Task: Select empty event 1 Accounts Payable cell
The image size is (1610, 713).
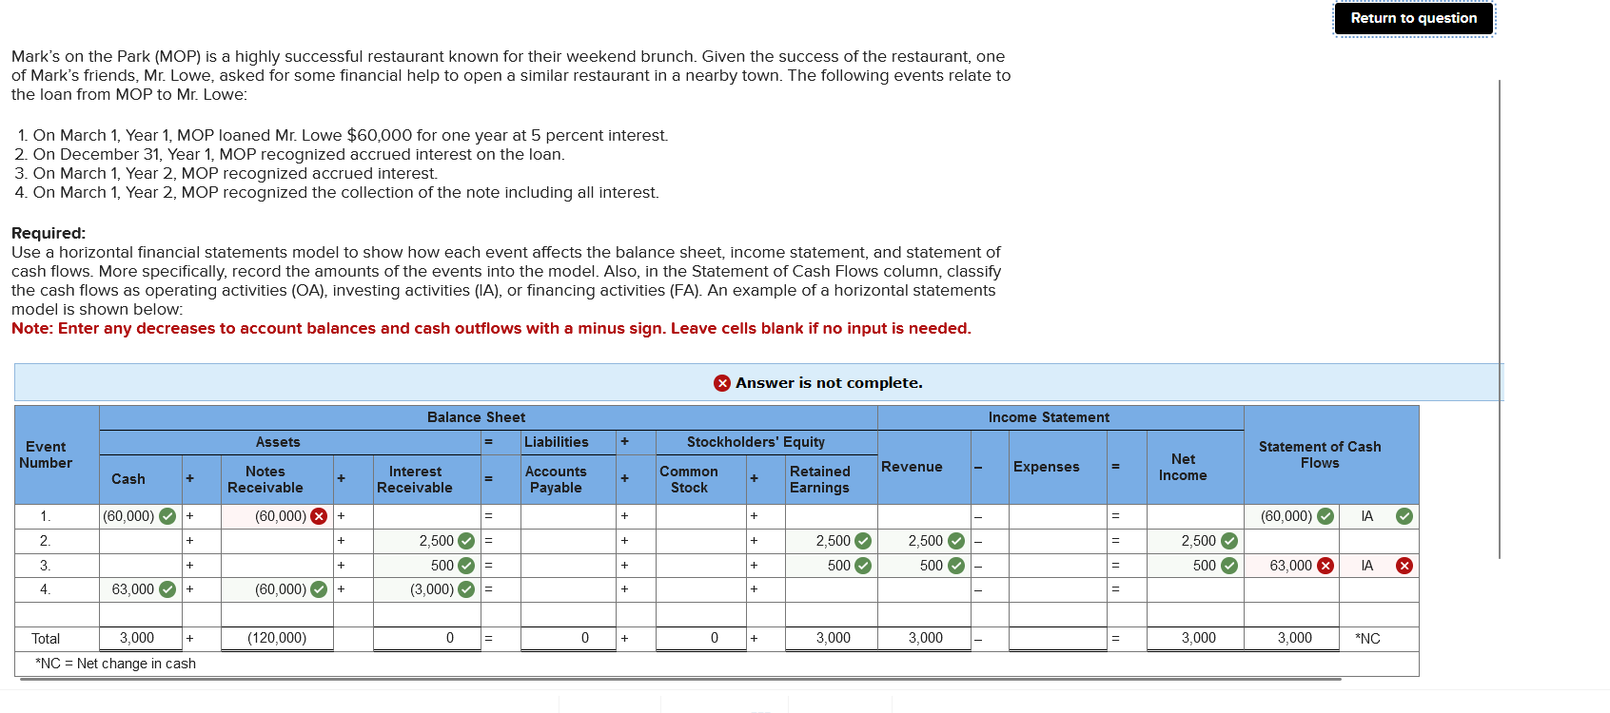Action: [568, 516]
